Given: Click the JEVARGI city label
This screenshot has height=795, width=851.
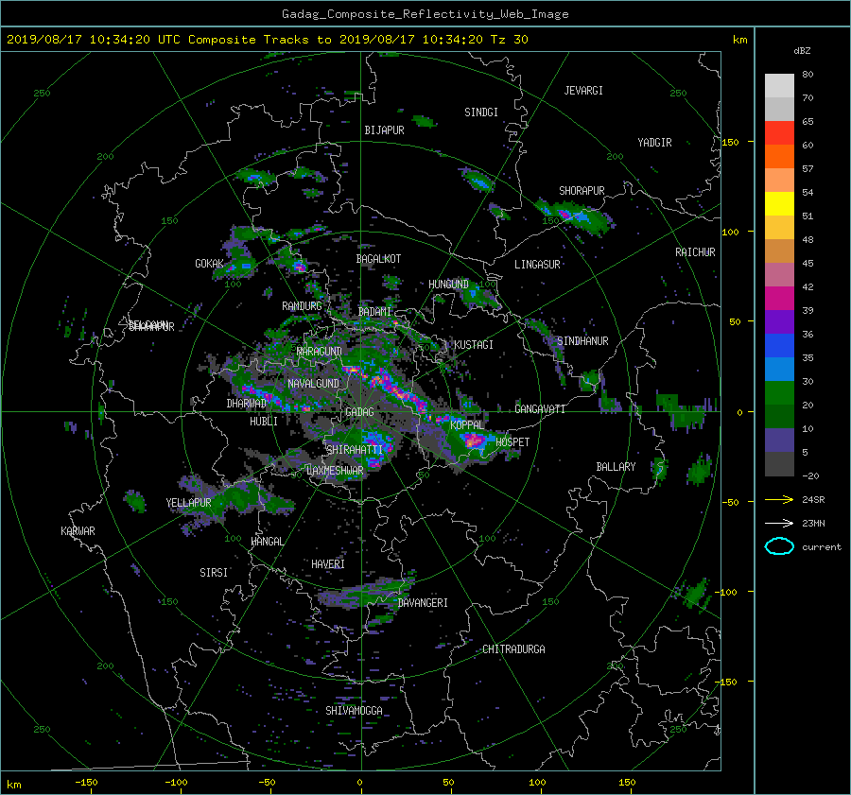Looking at the screenshot, I should click(x=583, y=91).
